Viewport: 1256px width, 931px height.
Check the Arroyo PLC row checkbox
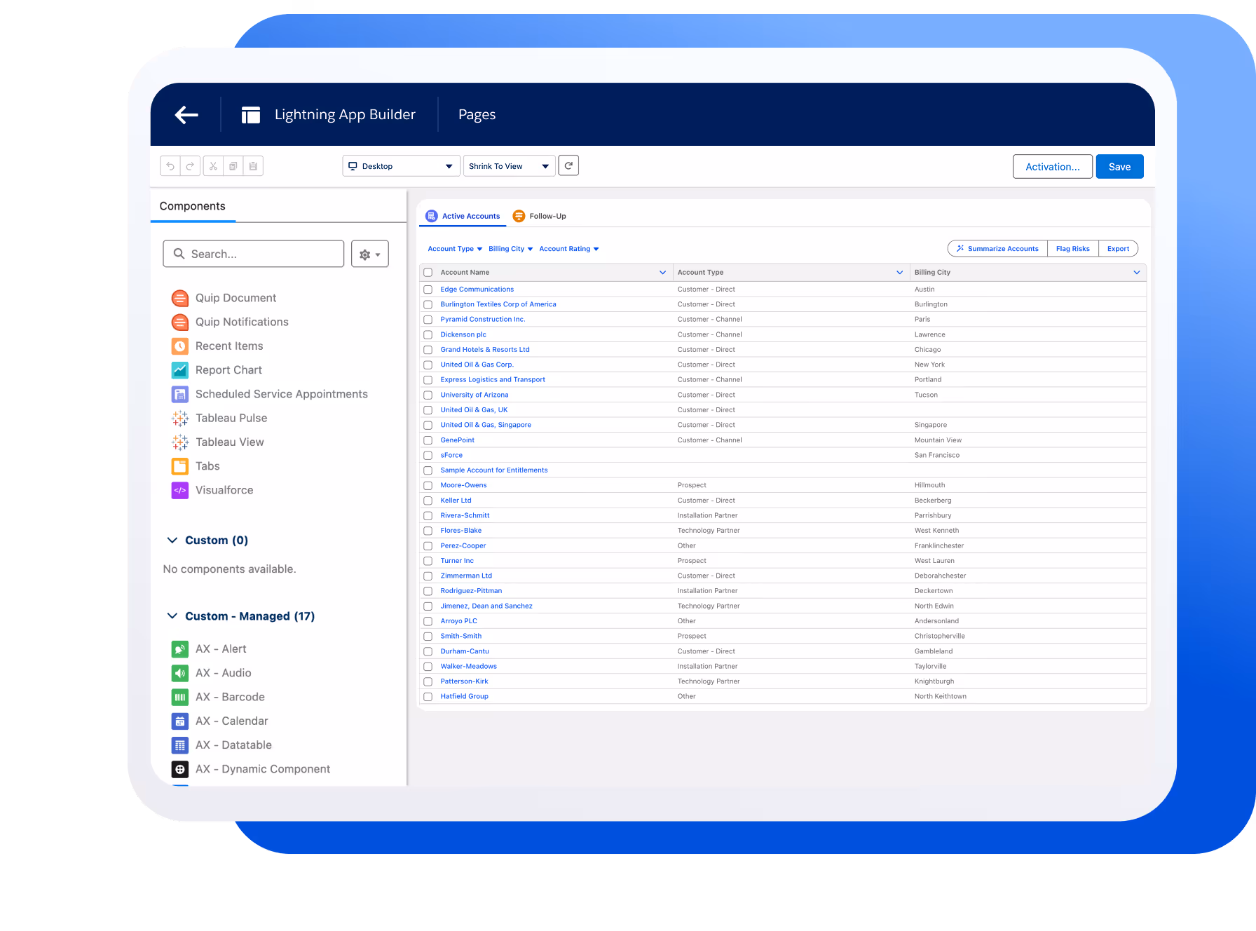tap(428, 621)
